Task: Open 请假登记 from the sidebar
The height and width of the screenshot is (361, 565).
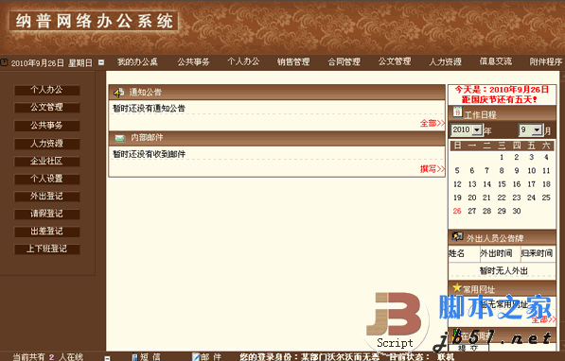Action: [x=46, y=214]
